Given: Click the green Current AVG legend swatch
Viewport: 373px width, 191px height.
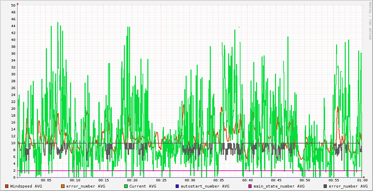Looking at the screenshot, I should pos(126,186).
